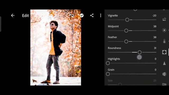This screenshot has height=95, width=169.
Task: Click the Edit title text
Action: point(25,16)
